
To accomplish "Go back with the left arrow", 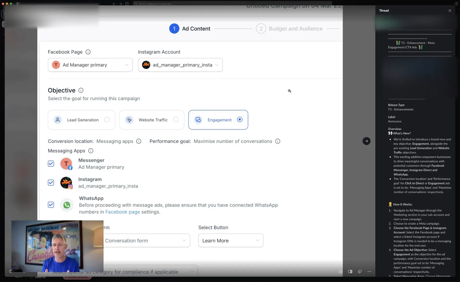I will [114, 4].
